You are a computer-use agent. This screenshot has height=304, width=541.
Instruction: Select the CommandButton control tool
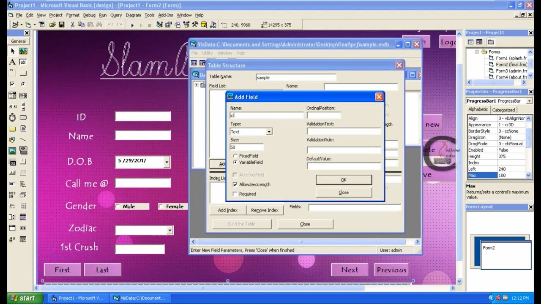tap(23, 73)
